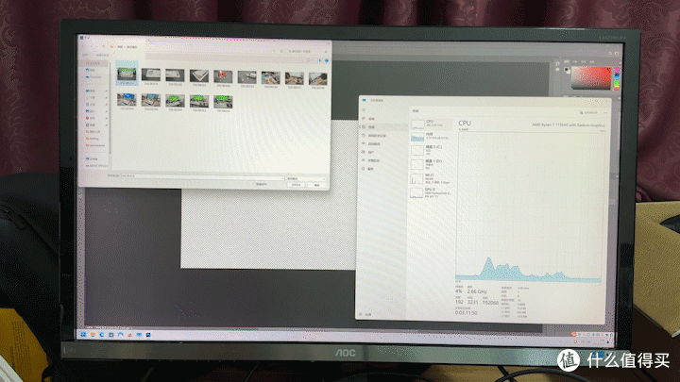
Task: Open the Details page in Task Manager
Action: coord(382,160)
